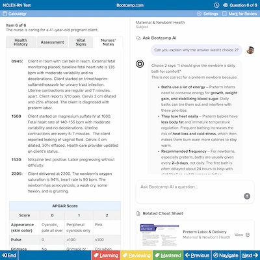Click the Maternal & Newborn Health subject

pos(161,23)
